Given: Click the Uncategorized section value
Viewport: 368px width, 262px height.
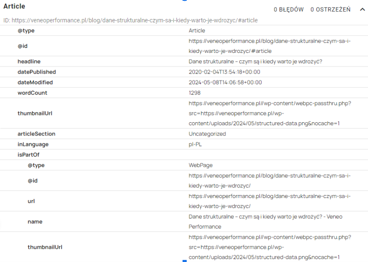Looking at the screenshot, I should (207, 134).
